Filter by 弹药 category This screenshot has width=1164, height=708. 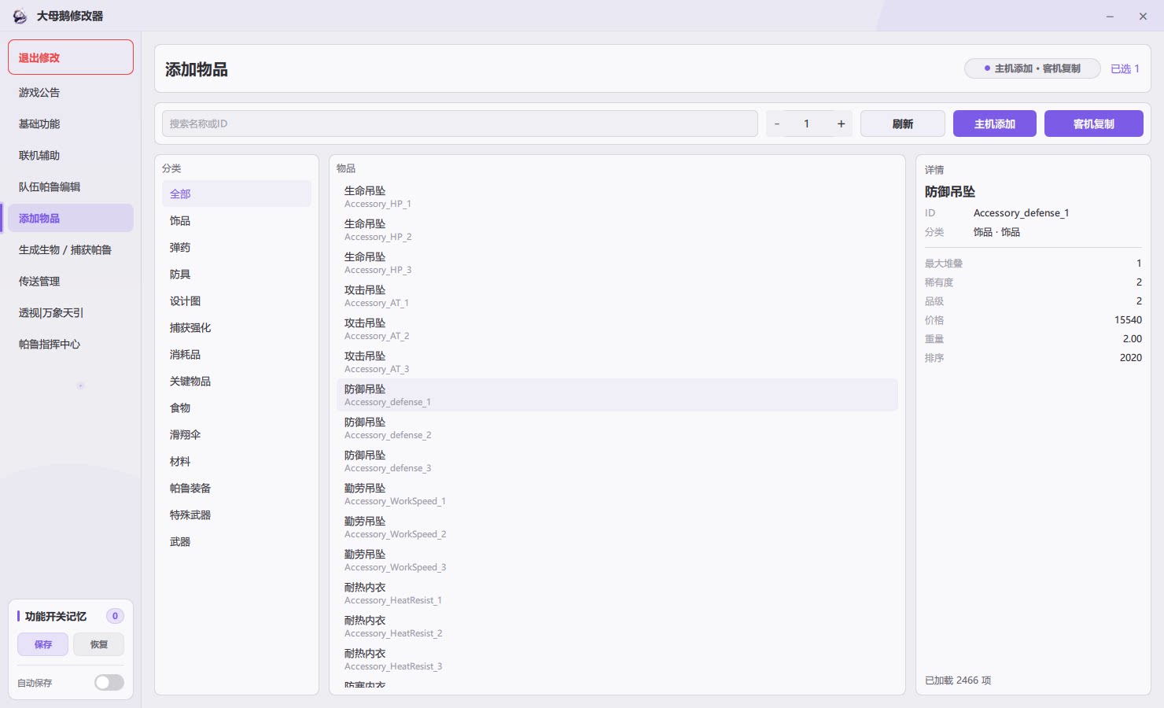pos(237,247)
